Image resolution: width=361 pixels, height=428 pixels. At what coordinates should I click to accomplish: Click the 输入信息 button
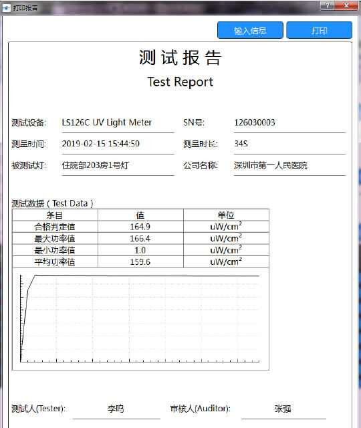pos(250,30)
